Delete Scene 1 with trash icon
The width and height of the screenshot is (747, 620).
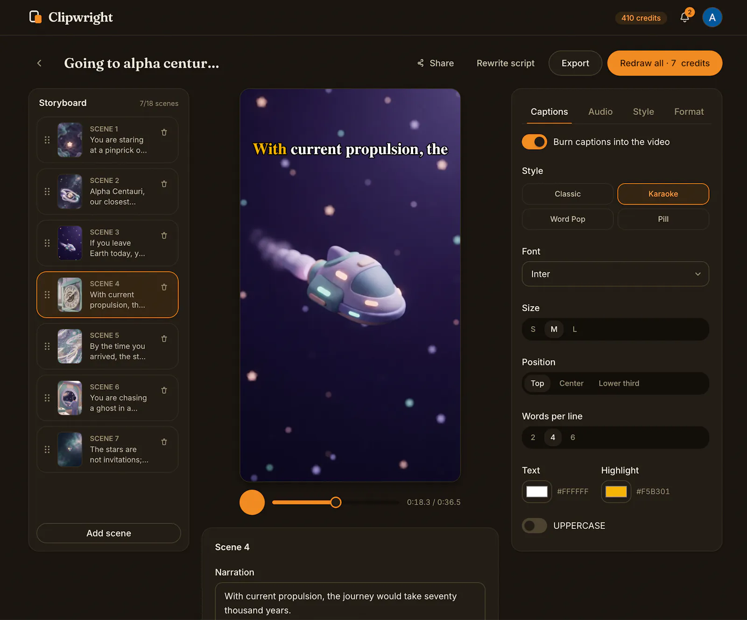tap(164, 132)
